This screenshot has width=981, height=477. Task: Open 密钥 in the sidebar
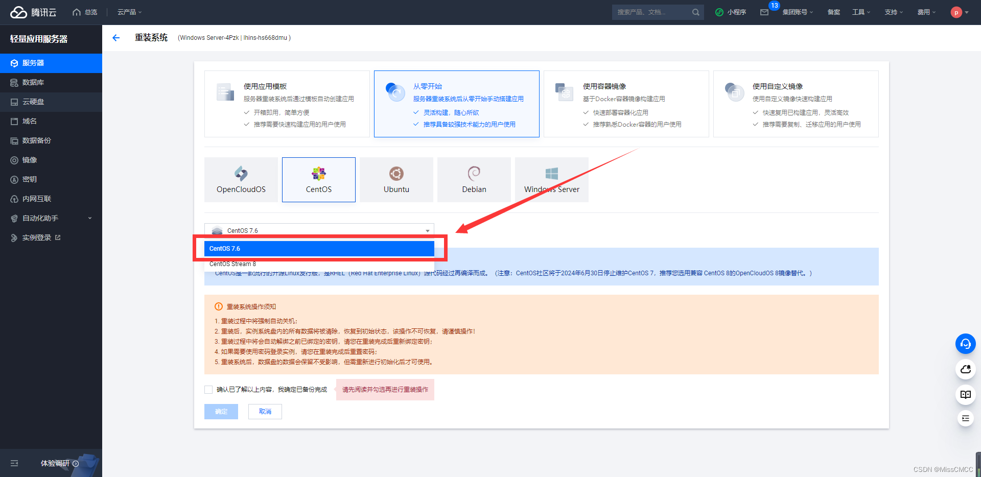pyautogui.click(x=51, y=180)
